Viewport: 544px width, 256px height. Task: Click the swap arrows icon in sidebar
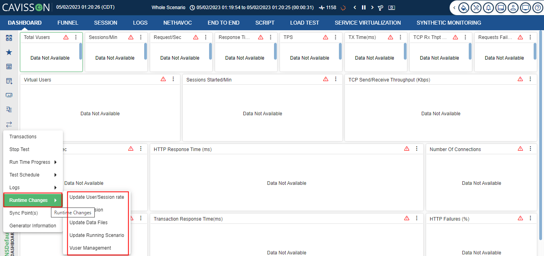click(9, 124)
